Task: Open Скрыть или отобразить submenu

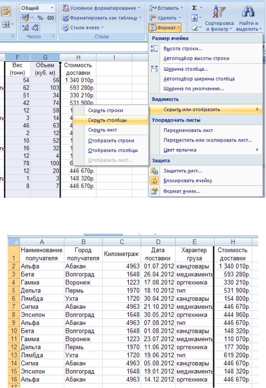Action: (x=205, y=110)
